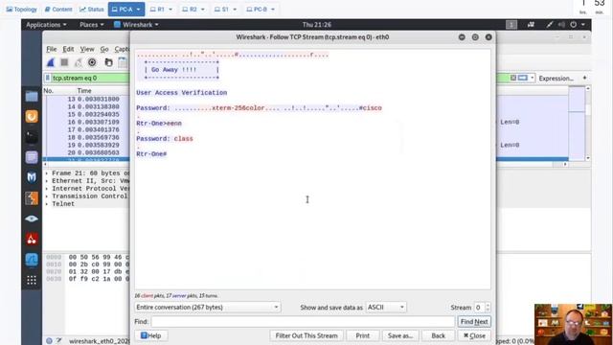The height and width of the screenshot is (345, 613).
Task: Switch to the Status tab
Action: pos(92,9)
